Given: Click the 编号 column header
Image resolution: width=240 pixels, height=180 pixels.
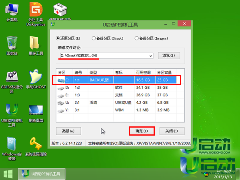Looking at the screenshot, I should [80, 72].
